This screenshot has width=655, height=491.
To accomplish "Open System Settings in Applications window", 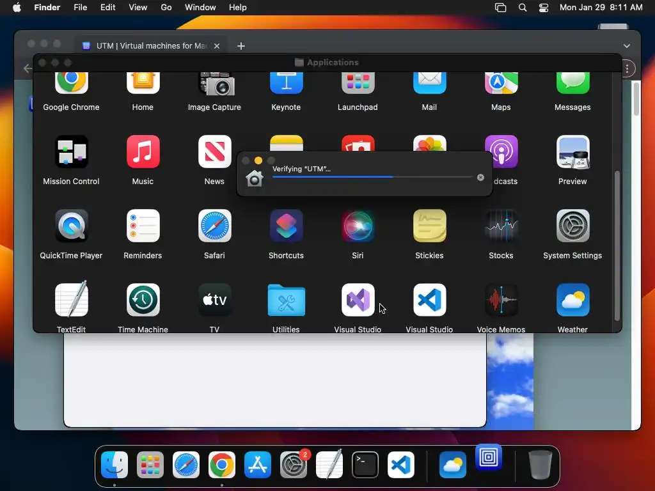I will (572, 226).
